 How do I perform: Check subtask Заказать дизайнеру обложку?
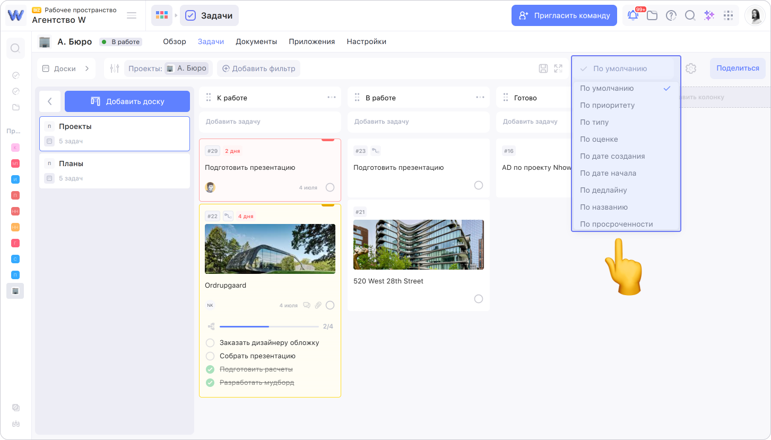click(x=210, y=343)
